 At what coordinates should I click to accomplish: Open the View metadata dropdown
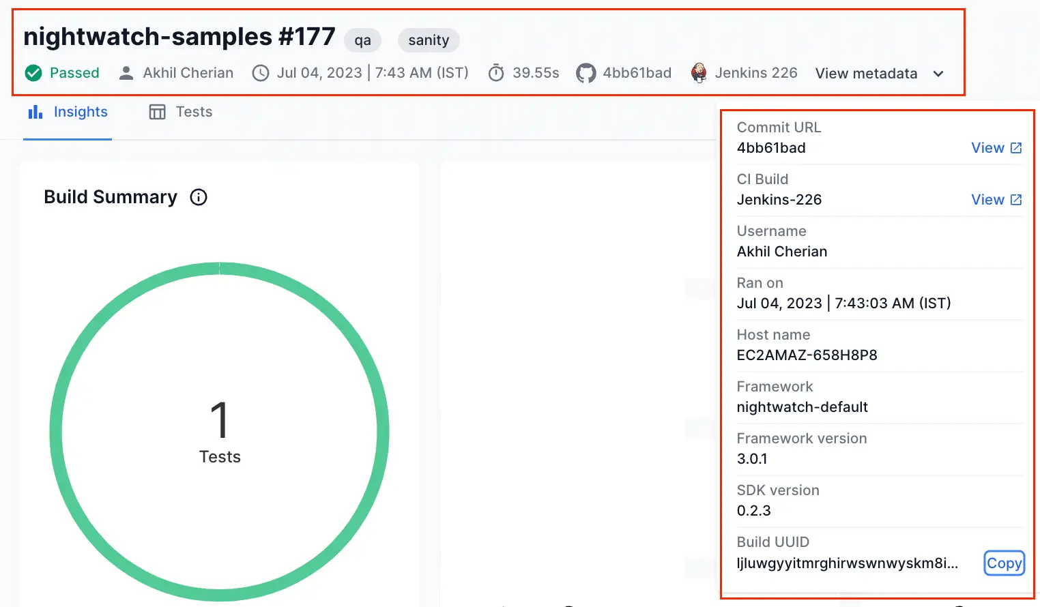tap(880, 74)
